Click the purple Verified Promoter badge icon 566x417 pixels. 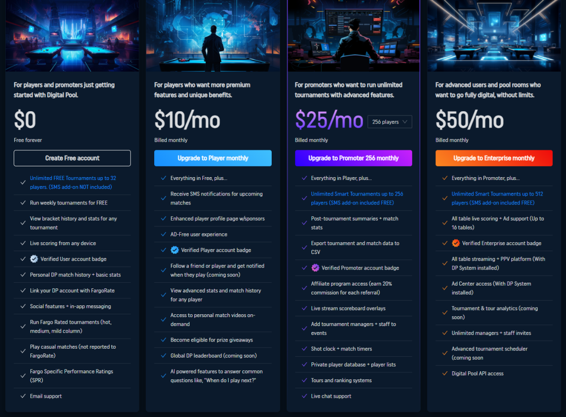(315, 268)
